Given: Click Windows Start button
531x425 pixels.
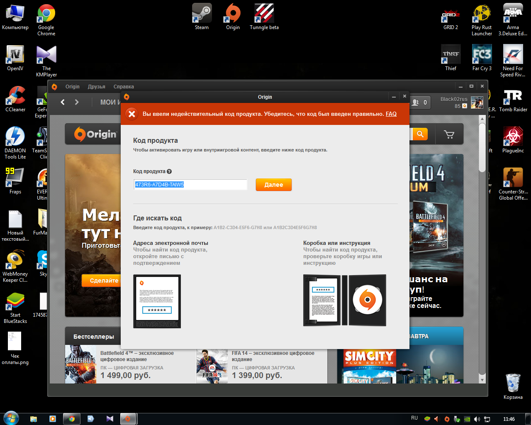Looking at the screenshot, I should click(10, 418).
